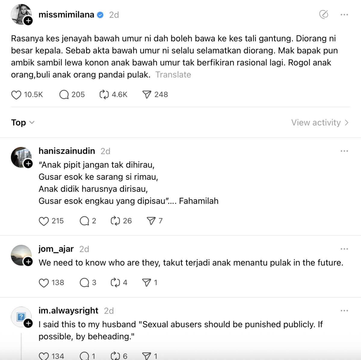
Task: Like haniszainudin's pantun reply
Action: click(44, 221)
